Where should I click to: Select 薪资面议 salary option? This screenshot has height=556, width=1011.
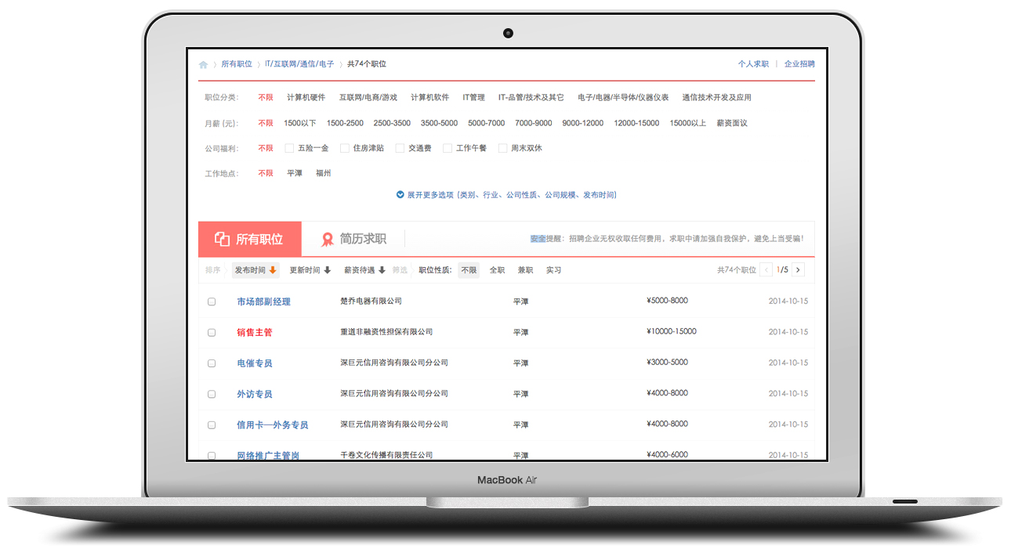732,123
